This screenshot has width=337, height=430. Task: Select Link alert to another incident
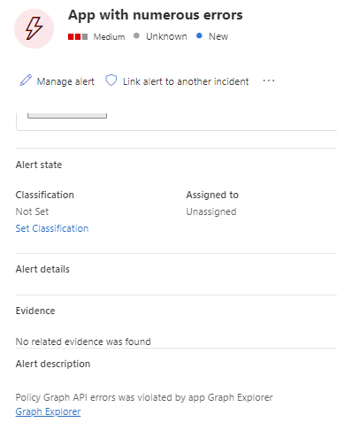coord(186,81)
